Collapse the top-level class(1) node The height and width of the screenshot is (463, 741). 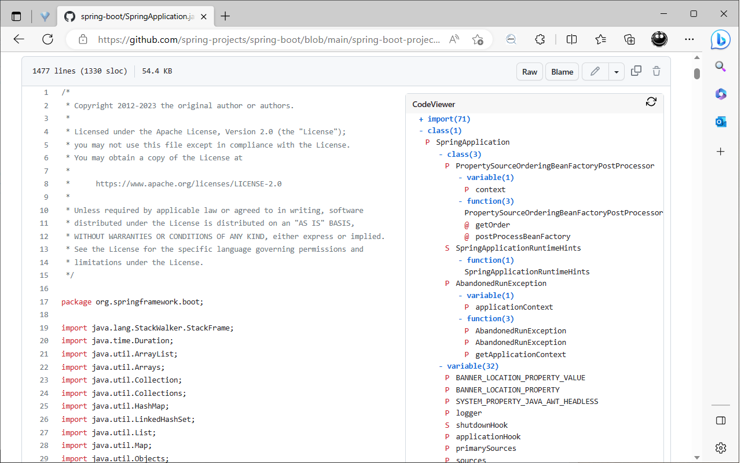440,130
